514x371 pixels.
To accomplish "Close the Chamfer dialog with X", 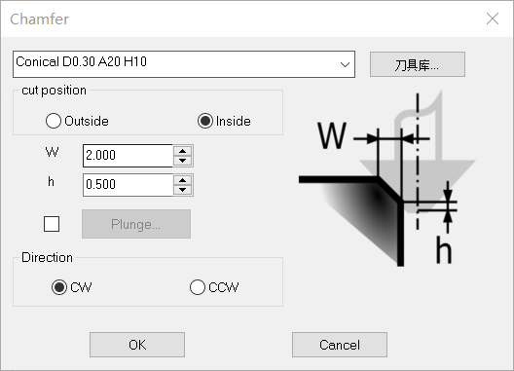I will pos(493,19).
